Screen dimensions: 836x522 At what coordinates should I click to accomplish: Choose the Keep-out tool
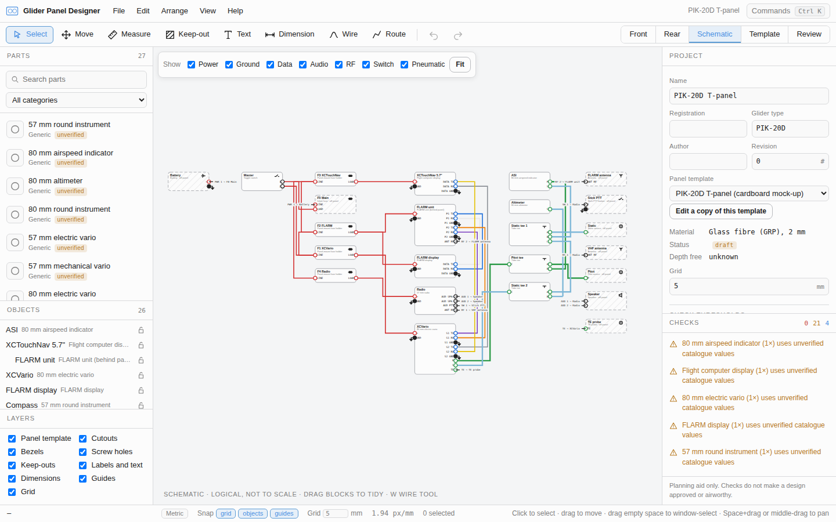187,35
